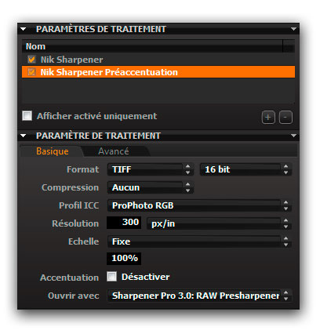Open the TIFF format dropdown
This screenshot has width=320, height=334.
coord(151,169)
